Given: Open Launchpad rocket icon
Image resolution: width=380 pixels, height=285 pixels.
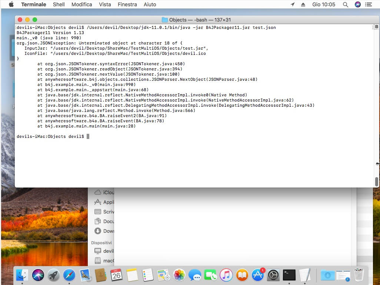Looking at the screenshot, I should [x=54, y=275].
